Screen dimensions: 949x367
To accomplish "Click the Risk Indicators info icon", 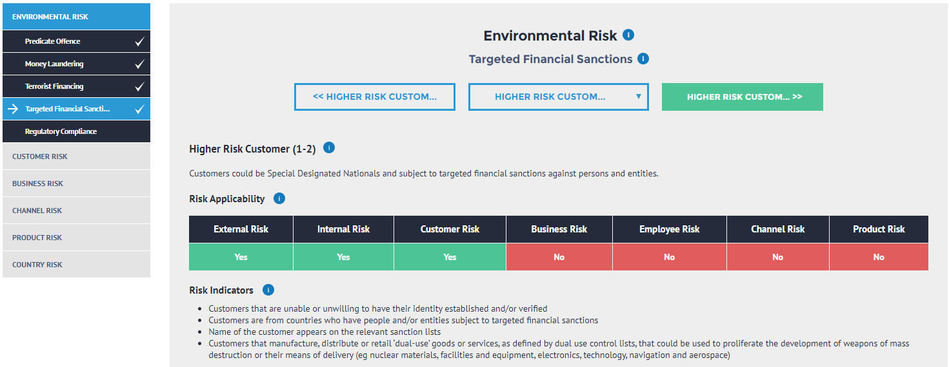I will (x=268, y=290).
